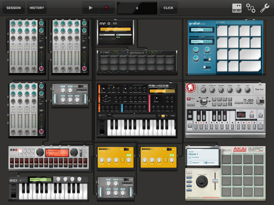
Task: Open settings with the wrench icon
Action: coord(265,8)
